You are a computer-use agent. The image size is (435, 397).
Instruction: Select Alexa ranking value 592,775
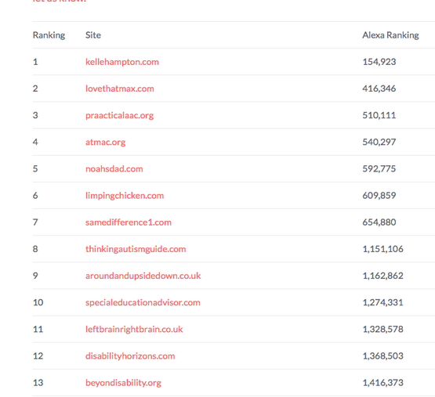[379, 168]
